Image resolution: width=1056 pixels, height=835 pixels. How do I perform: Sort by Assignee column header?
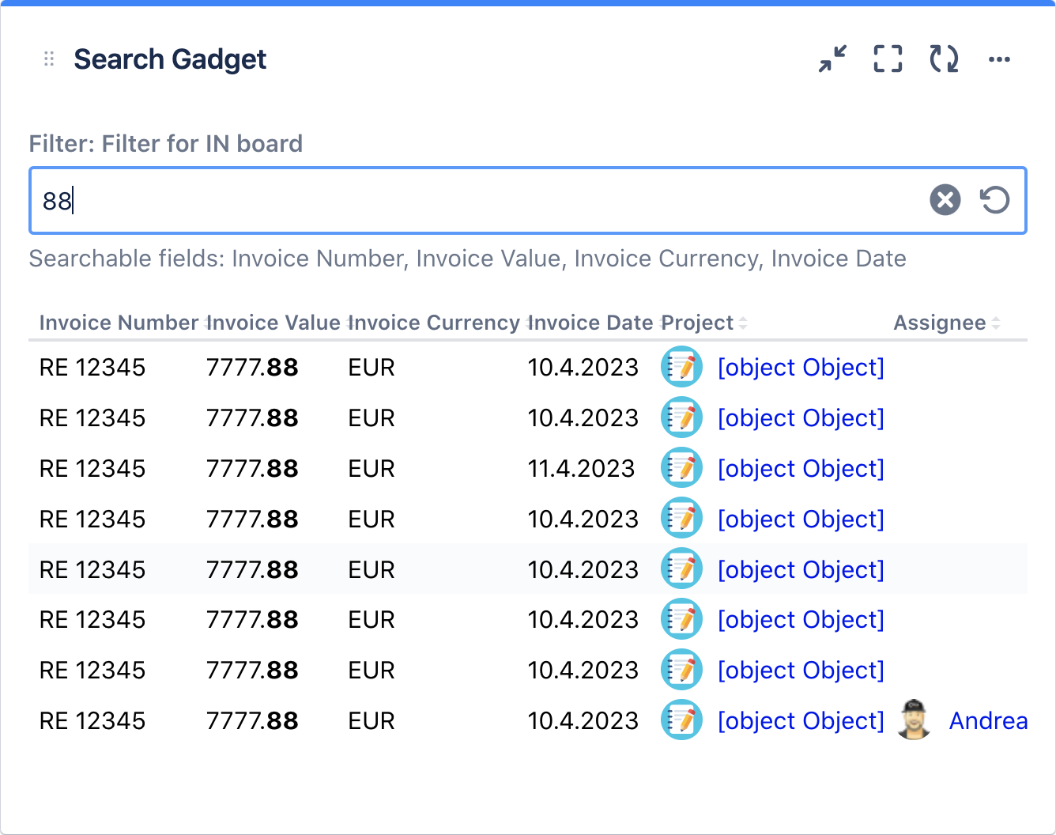pos(940,323)
